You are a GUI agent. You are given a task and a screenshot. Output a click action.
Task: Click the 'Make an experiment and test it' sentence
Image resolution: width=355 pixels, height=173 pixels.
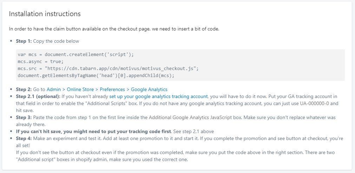point(66,139)
